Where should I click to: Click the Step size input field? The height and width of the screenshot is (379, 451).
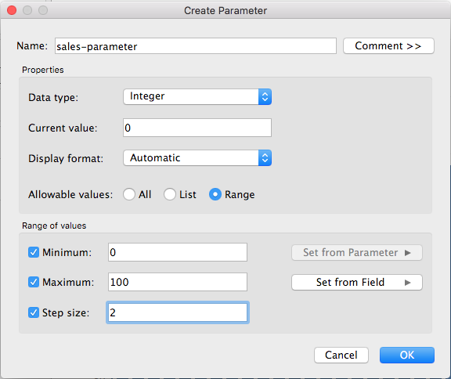178,312
